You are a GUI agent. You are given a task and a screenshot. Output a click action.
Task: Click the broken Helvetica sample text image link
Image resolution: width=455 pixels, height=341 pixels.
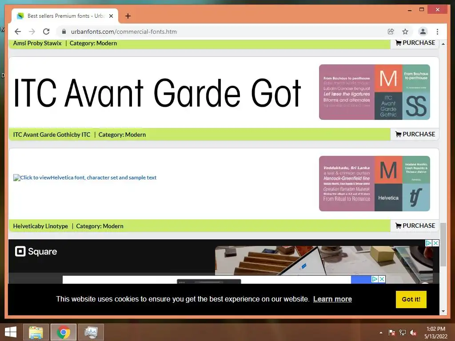[x=85, y=178]
